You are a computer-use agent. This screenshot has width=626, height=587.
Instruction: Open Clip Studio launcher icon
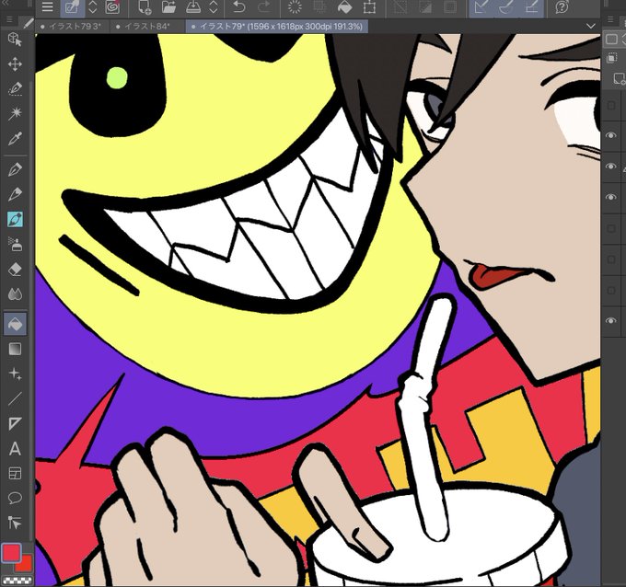click(x=113, y=7)
